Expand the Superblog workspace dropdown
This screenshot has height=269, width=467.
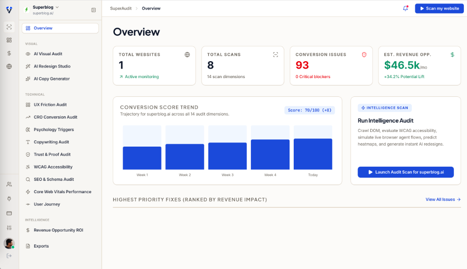click(46, 7)
